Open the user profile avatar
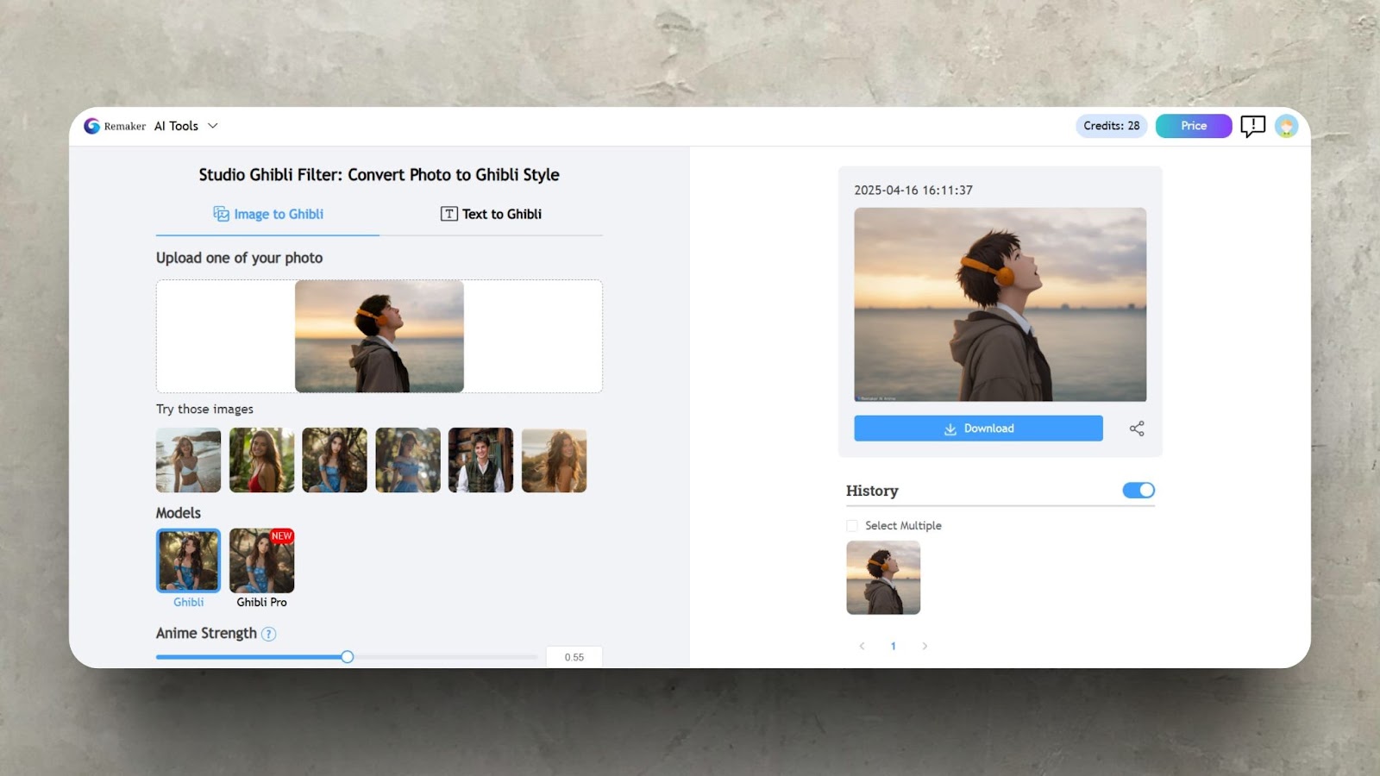This screenshot has width=1380, height=776. [x=1286, y=126]
